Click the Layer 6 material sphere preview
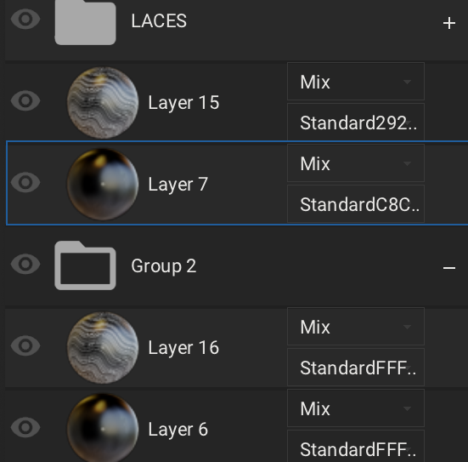The height and width of the screenshot is (462, 468). [x=103, y=428]
